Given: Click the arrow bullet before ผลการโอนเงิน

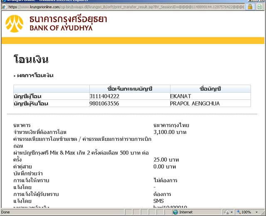Looking at the screenshot, I should click(15, 76).
